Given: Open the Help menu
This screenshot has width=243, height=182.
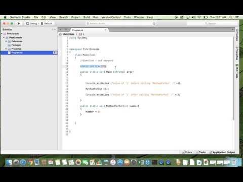Looking at the screenshot, I should [x=150, y=17].
